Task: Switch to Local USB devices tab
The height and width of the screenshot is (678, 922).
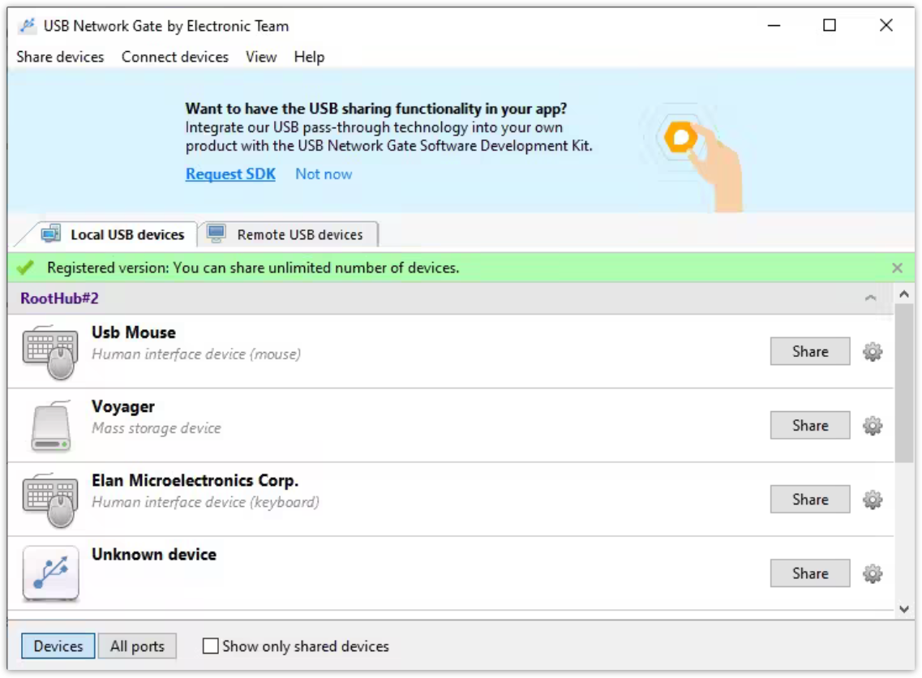Action: (113, 234)
